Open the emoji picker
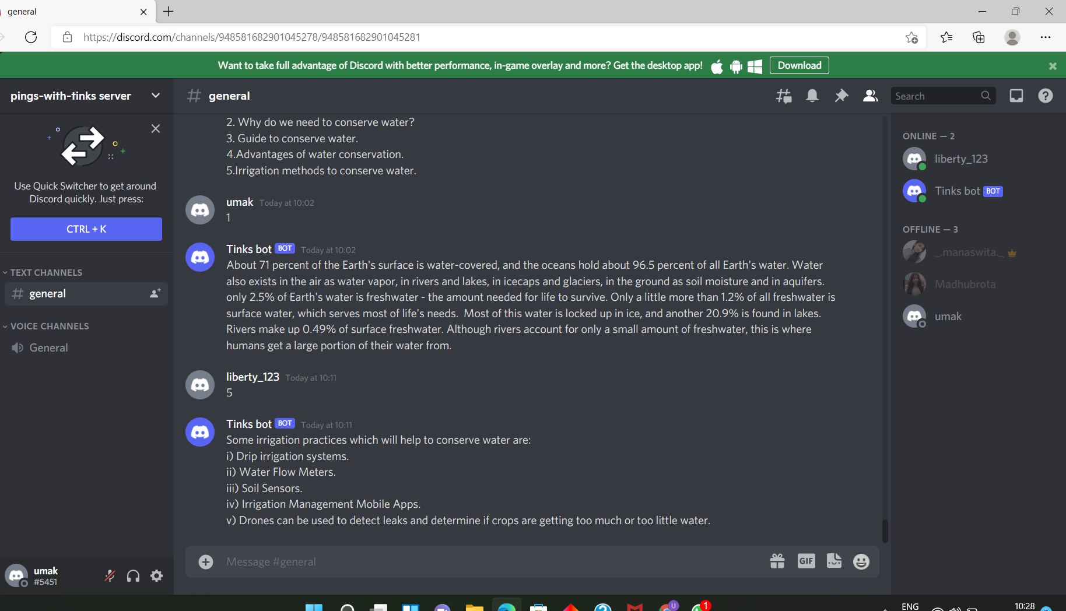Screen dimensions: 1066x611 [861, 561]
